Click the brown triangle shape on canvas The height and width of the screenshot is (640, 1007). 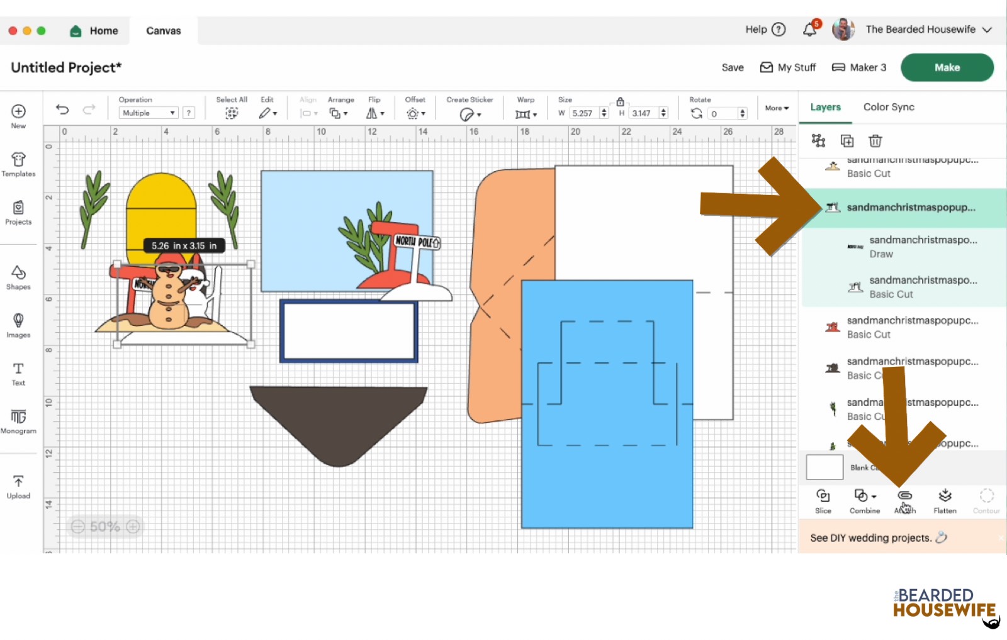[x=339, y=425]
